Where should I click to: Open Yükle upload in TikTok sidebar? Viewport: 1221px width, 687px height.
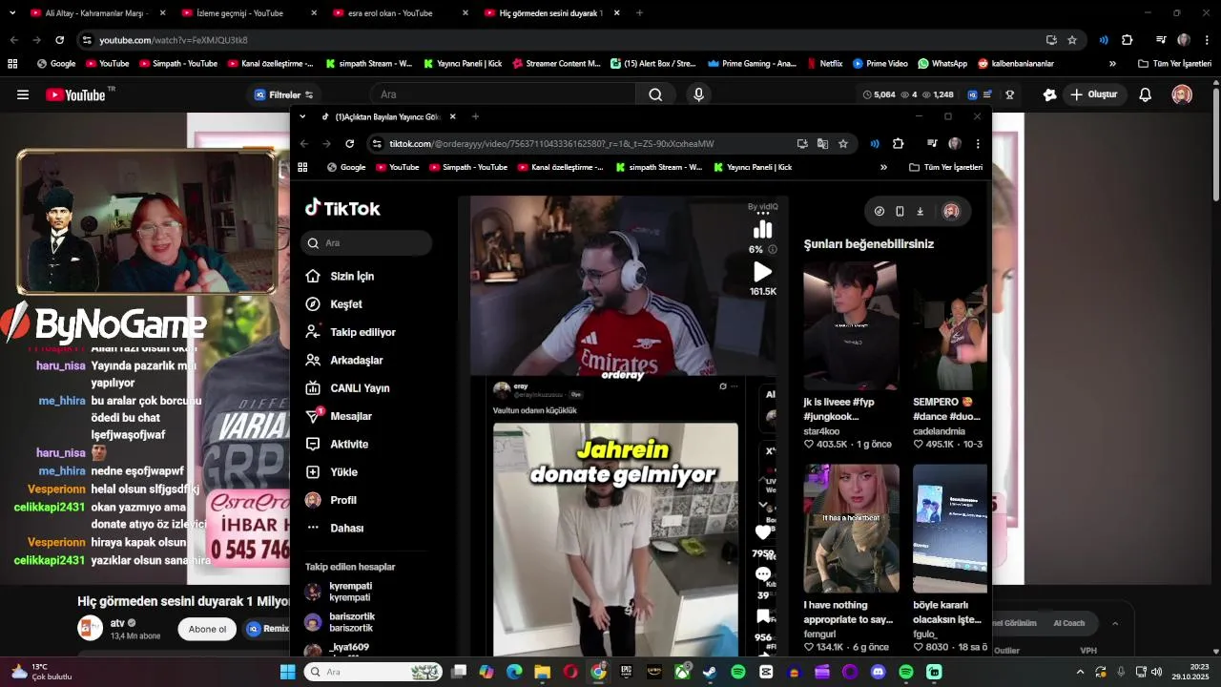331,472
